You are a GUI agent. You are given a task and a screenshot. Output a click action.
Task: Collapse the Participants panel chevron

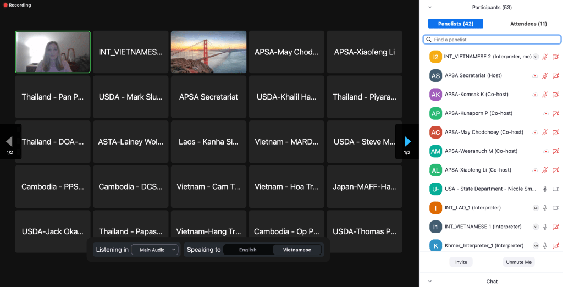[x=430, y=8]
